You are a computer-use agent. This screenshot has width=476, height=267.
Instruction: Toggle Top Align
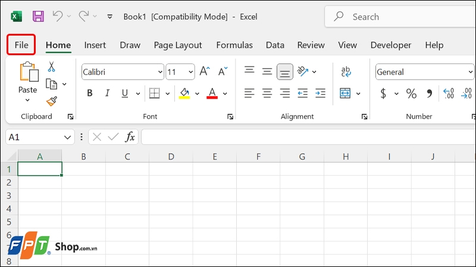[249, 70]
